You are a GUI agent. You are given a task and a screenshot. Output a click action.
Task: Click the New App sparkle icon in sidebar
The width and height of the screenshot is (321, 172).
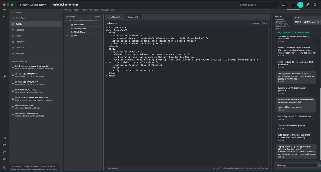13,18
